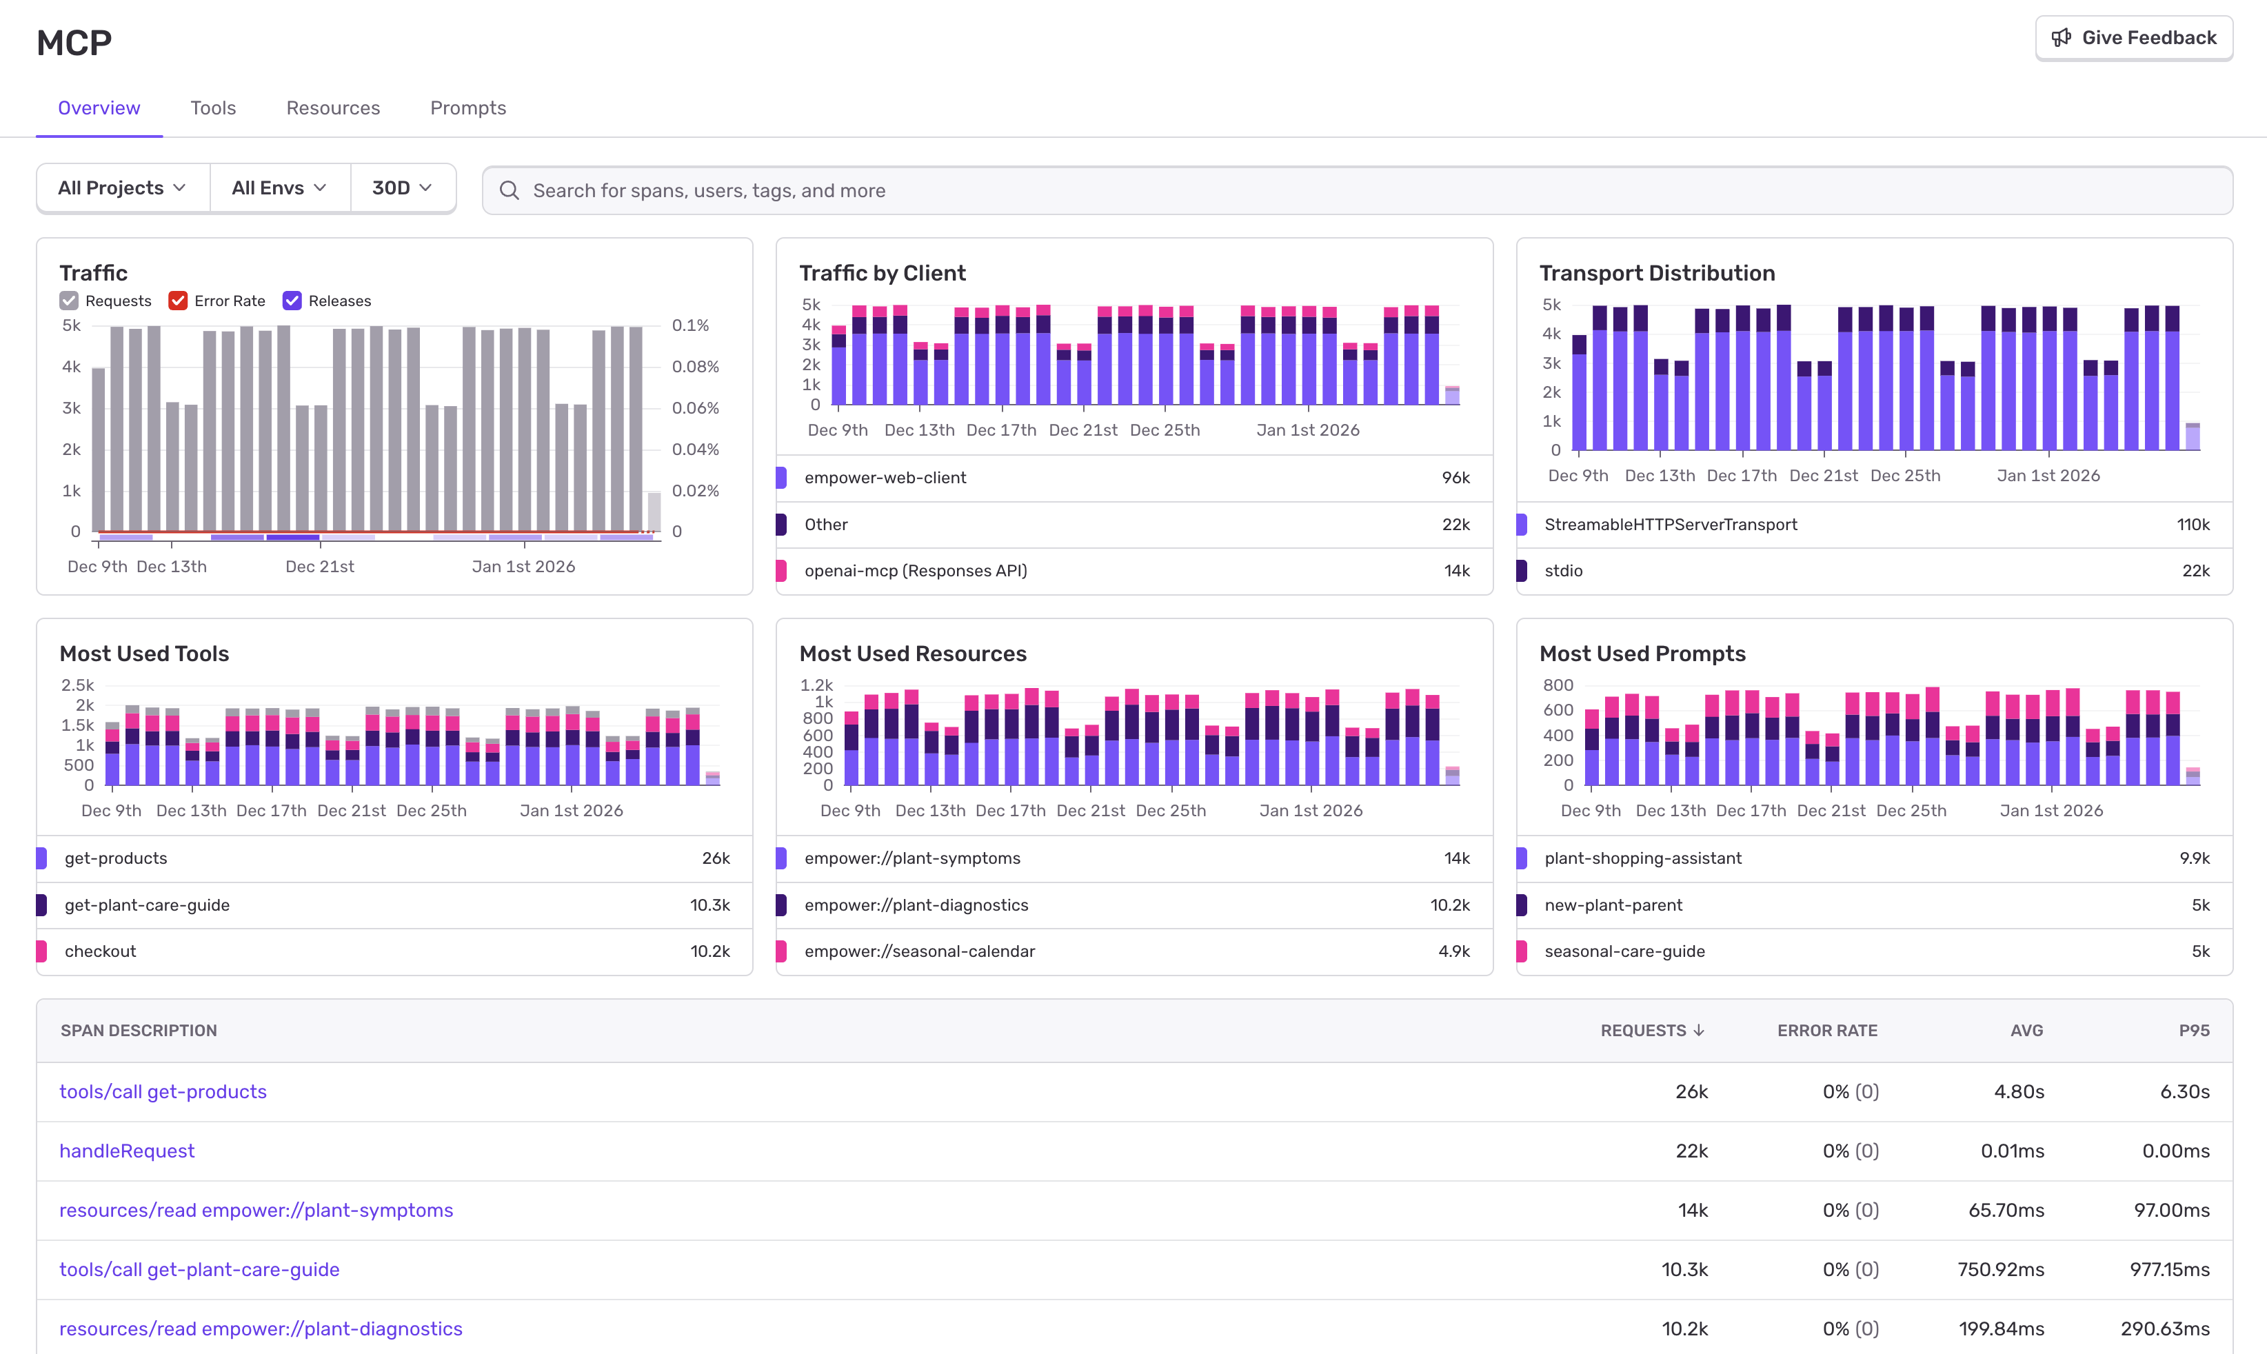
Task: Select the Prompts tab
Action: 468,108
